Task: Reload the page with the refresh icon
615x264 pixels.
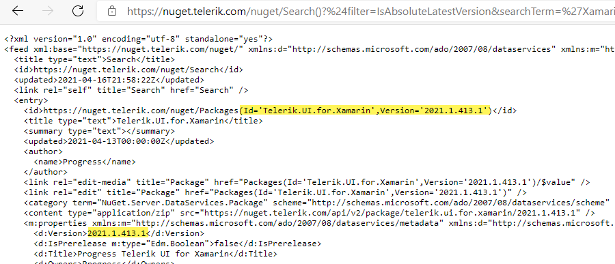Action: pos(78,11)
